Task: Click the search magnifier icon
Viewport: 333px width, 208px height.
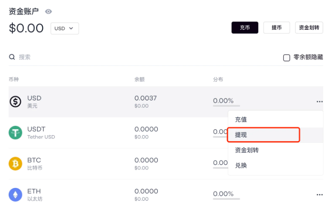Action: (x=12, y=57)
